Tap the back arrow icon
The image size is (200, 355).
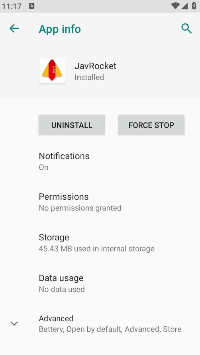tap(14, 28)
